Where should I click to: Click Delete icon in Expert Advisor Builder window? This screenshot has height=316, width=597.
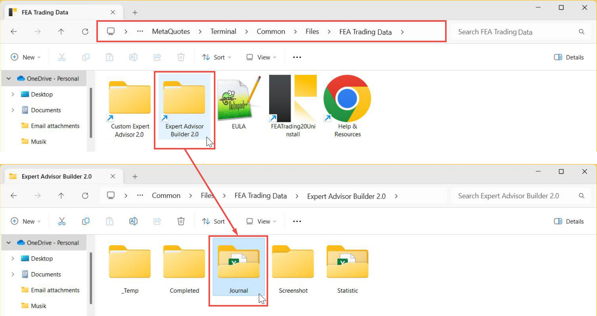181,221
